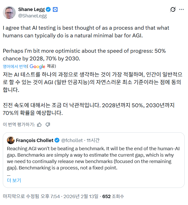Open the François Chollet name in quoted post
Screen dimensions: 188x205
click(x=34, y=140)
